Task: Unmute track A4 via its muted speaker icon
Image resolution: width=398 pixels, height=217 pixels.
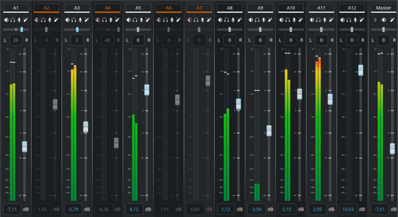Action: [x=97, y=20]
